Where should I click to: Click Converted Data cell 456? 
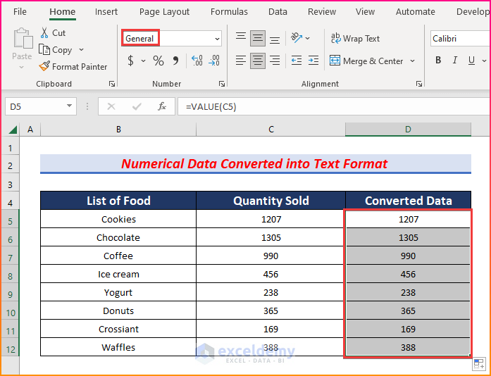tap(408, 274)
